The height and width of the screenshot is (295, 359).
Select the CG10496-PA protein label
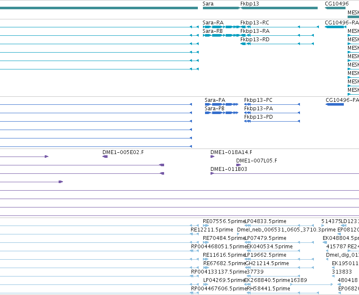342,100
